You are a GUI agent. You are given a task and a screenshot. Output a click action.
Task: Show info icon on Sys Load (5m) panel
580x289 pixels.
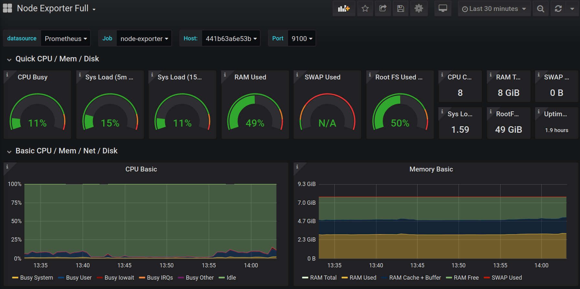(80, 75)
